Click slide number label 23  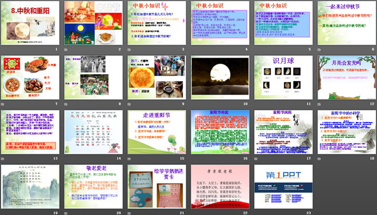click(x=308, y=213)
